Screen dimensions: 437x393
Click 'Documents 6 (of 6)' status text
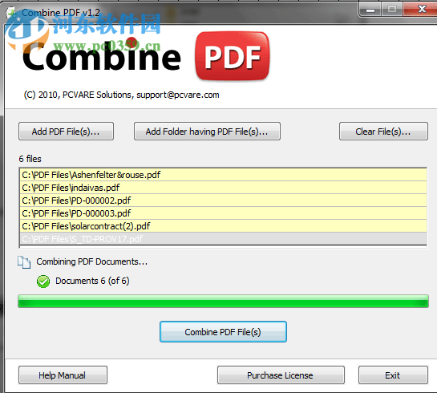click(x=92, y=281)
